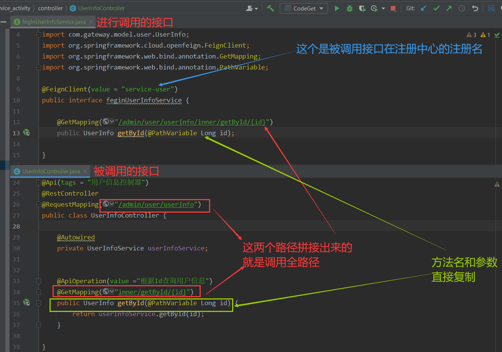The height and width of the screenshot is (352, 502).
Task: Collapse annotation fold marker at line 24
Action: [39, 182]
